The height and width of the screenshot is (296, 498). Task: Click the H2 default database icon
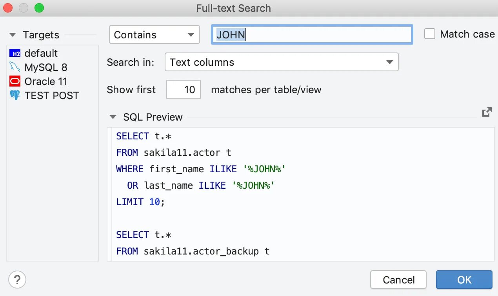15,53
